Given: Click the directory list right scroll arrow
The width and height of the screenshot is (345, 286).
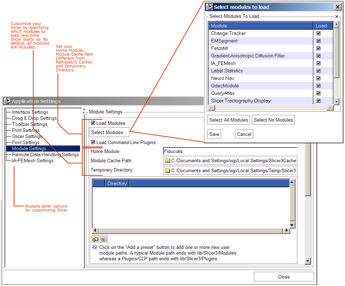Looking at the screenshot, I should 286,231.
